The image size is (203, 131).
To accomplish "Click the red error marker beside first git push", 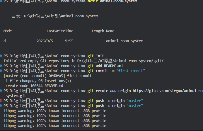I will coord(1,101).
